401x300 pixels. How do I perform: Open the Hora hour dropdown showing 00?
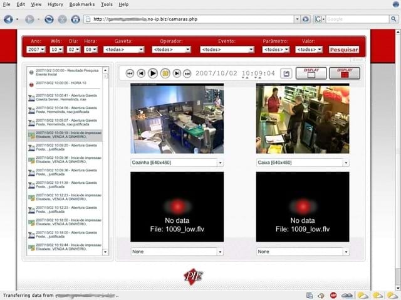(91, 50)
